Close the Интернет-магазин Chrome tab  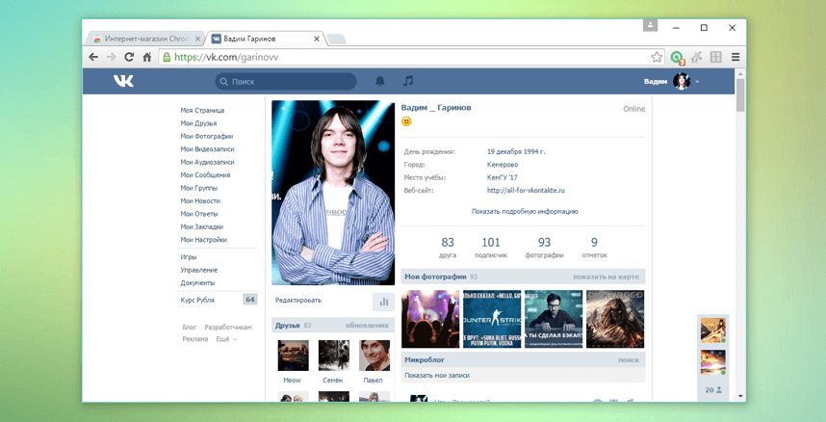click(197, 40)
